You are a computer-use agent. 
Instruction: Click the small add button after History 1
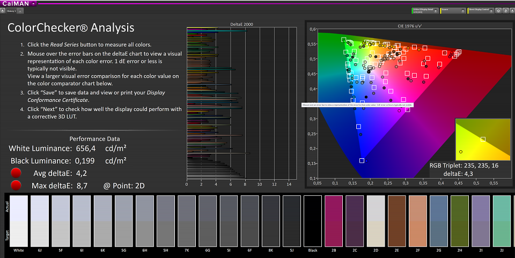click(x=20, y=11)
